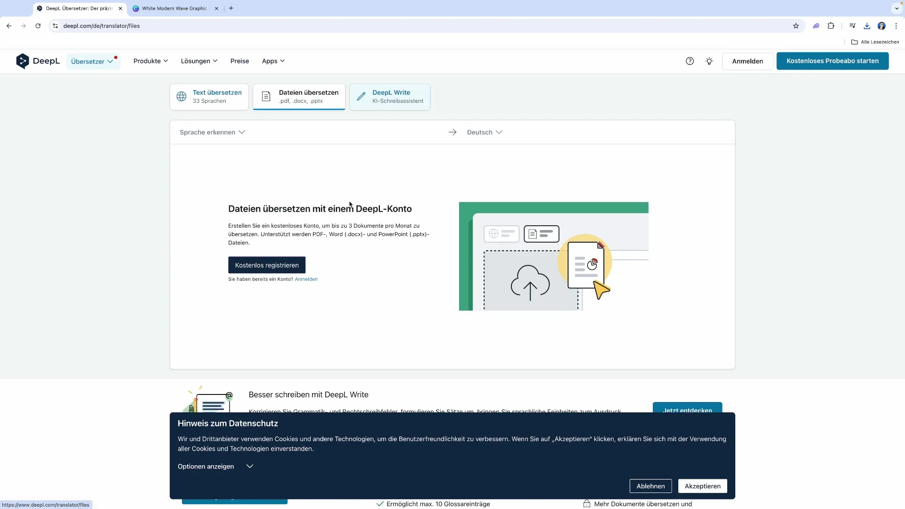
Task: Open Sprache erkennen source language dropdown
Action: pos(212,132)
